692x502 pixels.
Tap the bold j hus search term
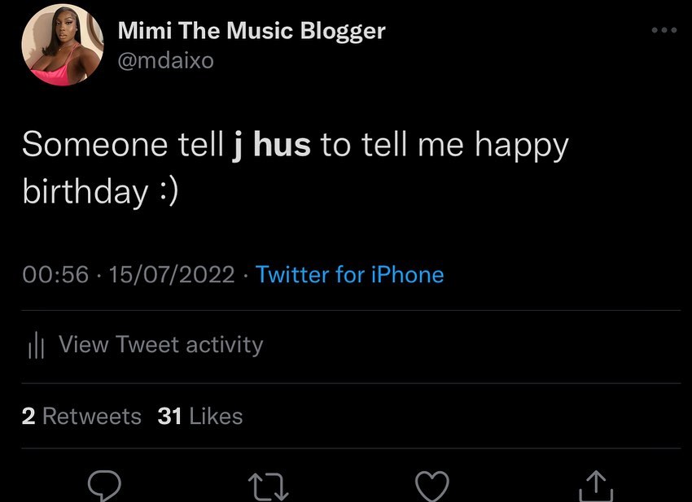click(x=271, y=145)
